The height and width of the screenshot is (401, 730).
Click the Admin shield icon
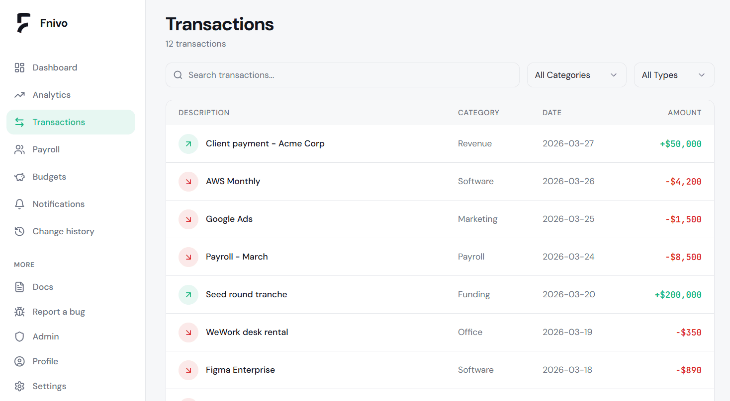click(19, 336)
